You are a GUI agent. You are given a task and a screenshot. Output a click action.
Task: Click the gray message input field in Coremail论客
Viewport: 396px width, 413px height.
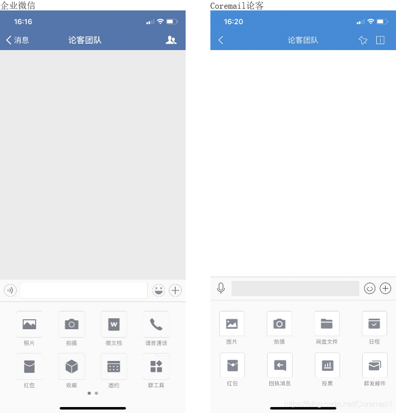coord(296,289)
